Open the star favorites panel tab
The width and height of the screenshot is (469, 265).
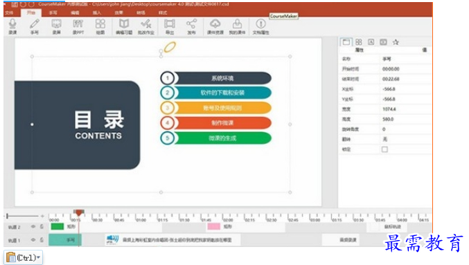click(396, 42)
